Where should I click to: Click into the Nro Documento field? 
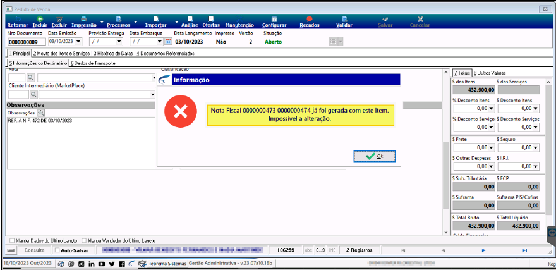[27, 42]
